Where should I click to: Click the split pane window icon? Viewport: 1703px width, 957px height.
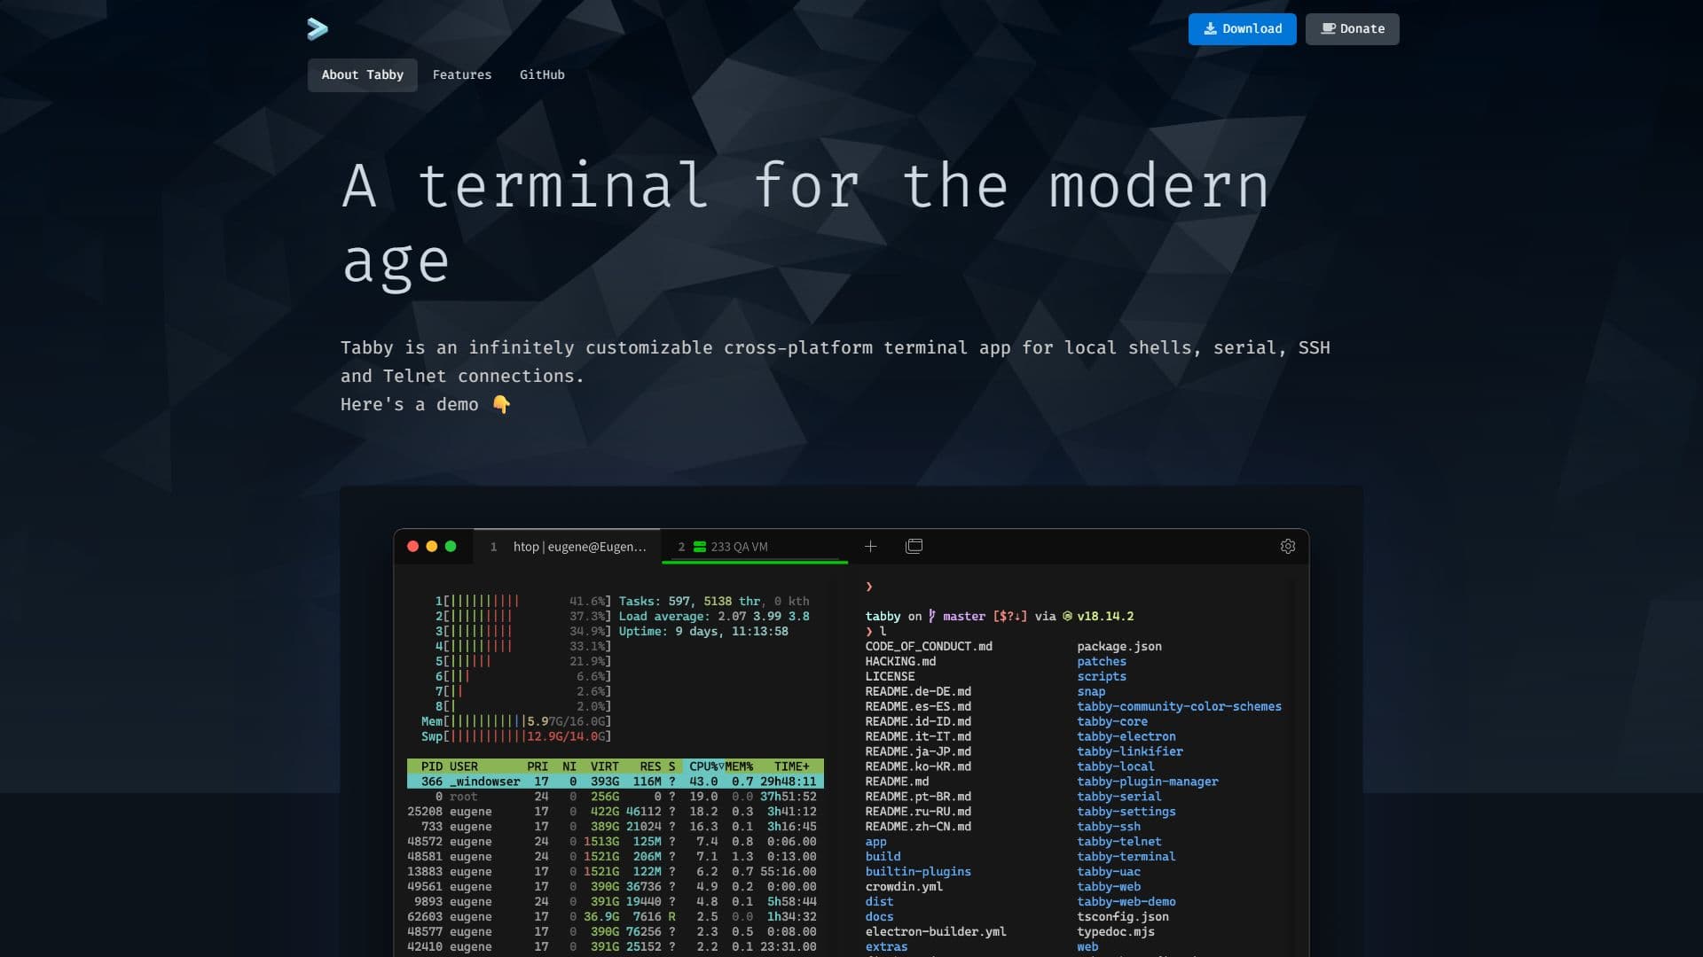(914, 546)
